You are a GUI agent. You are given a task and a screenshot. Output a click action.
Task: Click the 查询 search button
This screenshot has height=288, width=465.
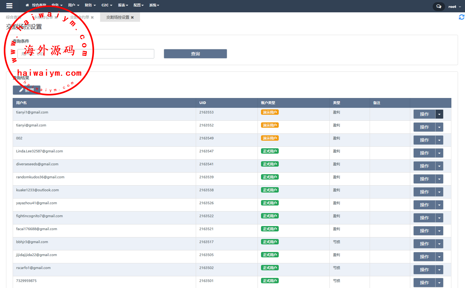(x=195, y=54)
